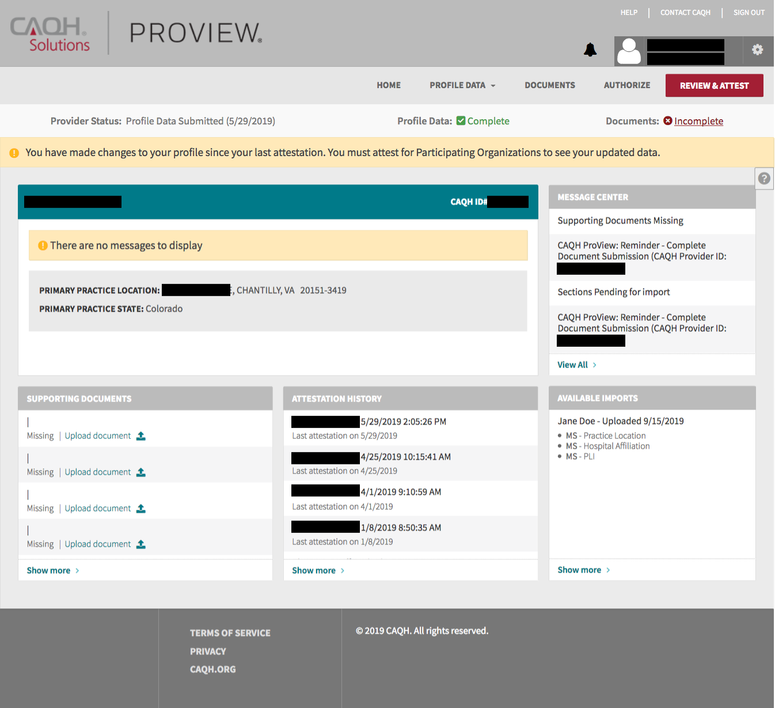Go to the Home tab
The height and width of the screenshot is (708, 775).
pyautogui.click(x=389, y=85)
